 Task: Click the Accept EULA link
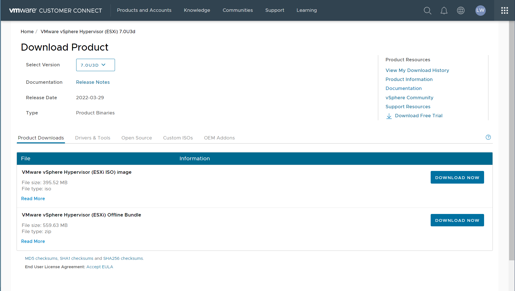tap(100, 267)
